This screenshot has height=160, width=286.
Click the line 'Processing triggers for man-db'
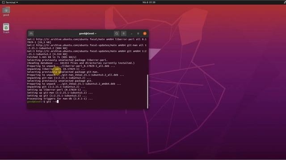point(60,99)
